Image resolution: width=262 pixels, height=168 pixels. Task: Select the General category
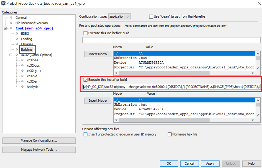tap(21, 18)
